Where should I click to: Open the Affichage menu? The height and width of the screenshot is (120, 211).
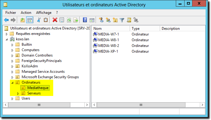tap(44, 13)
